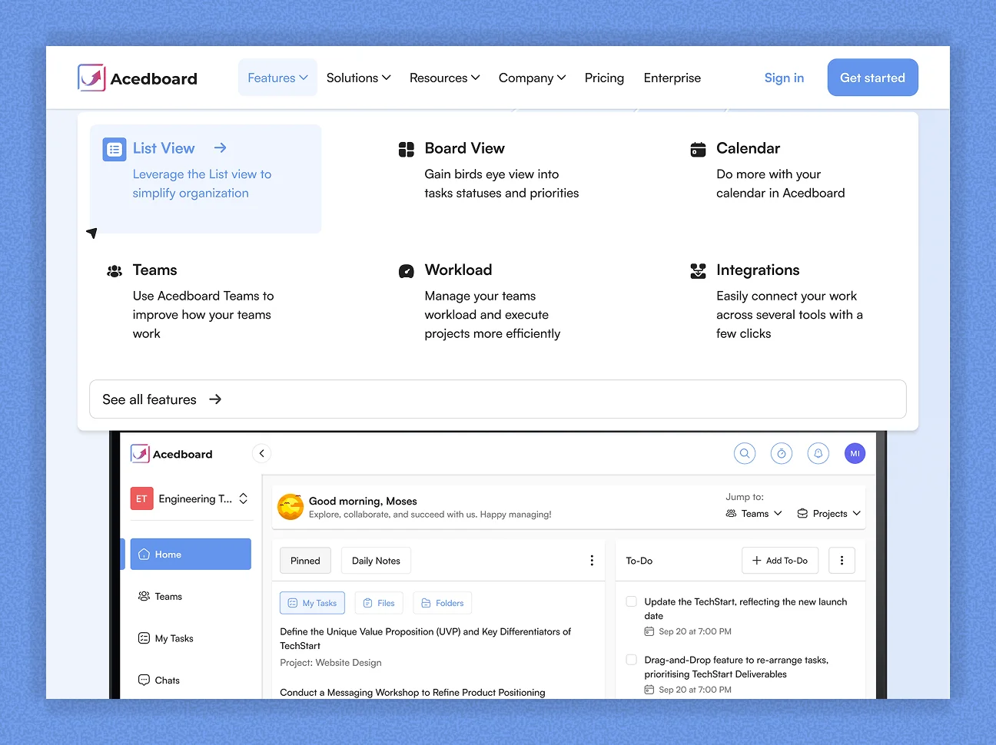Select Board View from the features menu
The height and width of the screenshot is (745, 996).
[464, 149]
